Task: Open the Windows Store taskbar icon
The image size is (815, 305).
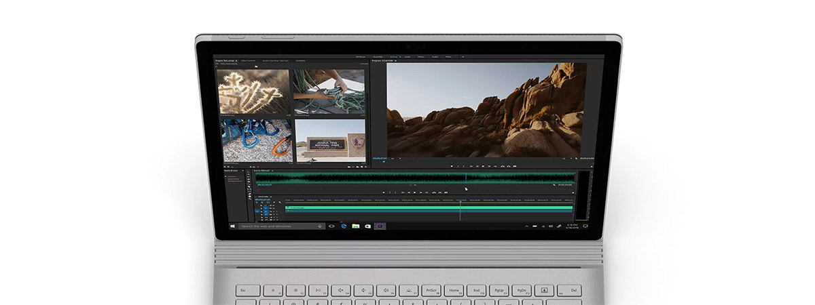Action: [367, 226]
